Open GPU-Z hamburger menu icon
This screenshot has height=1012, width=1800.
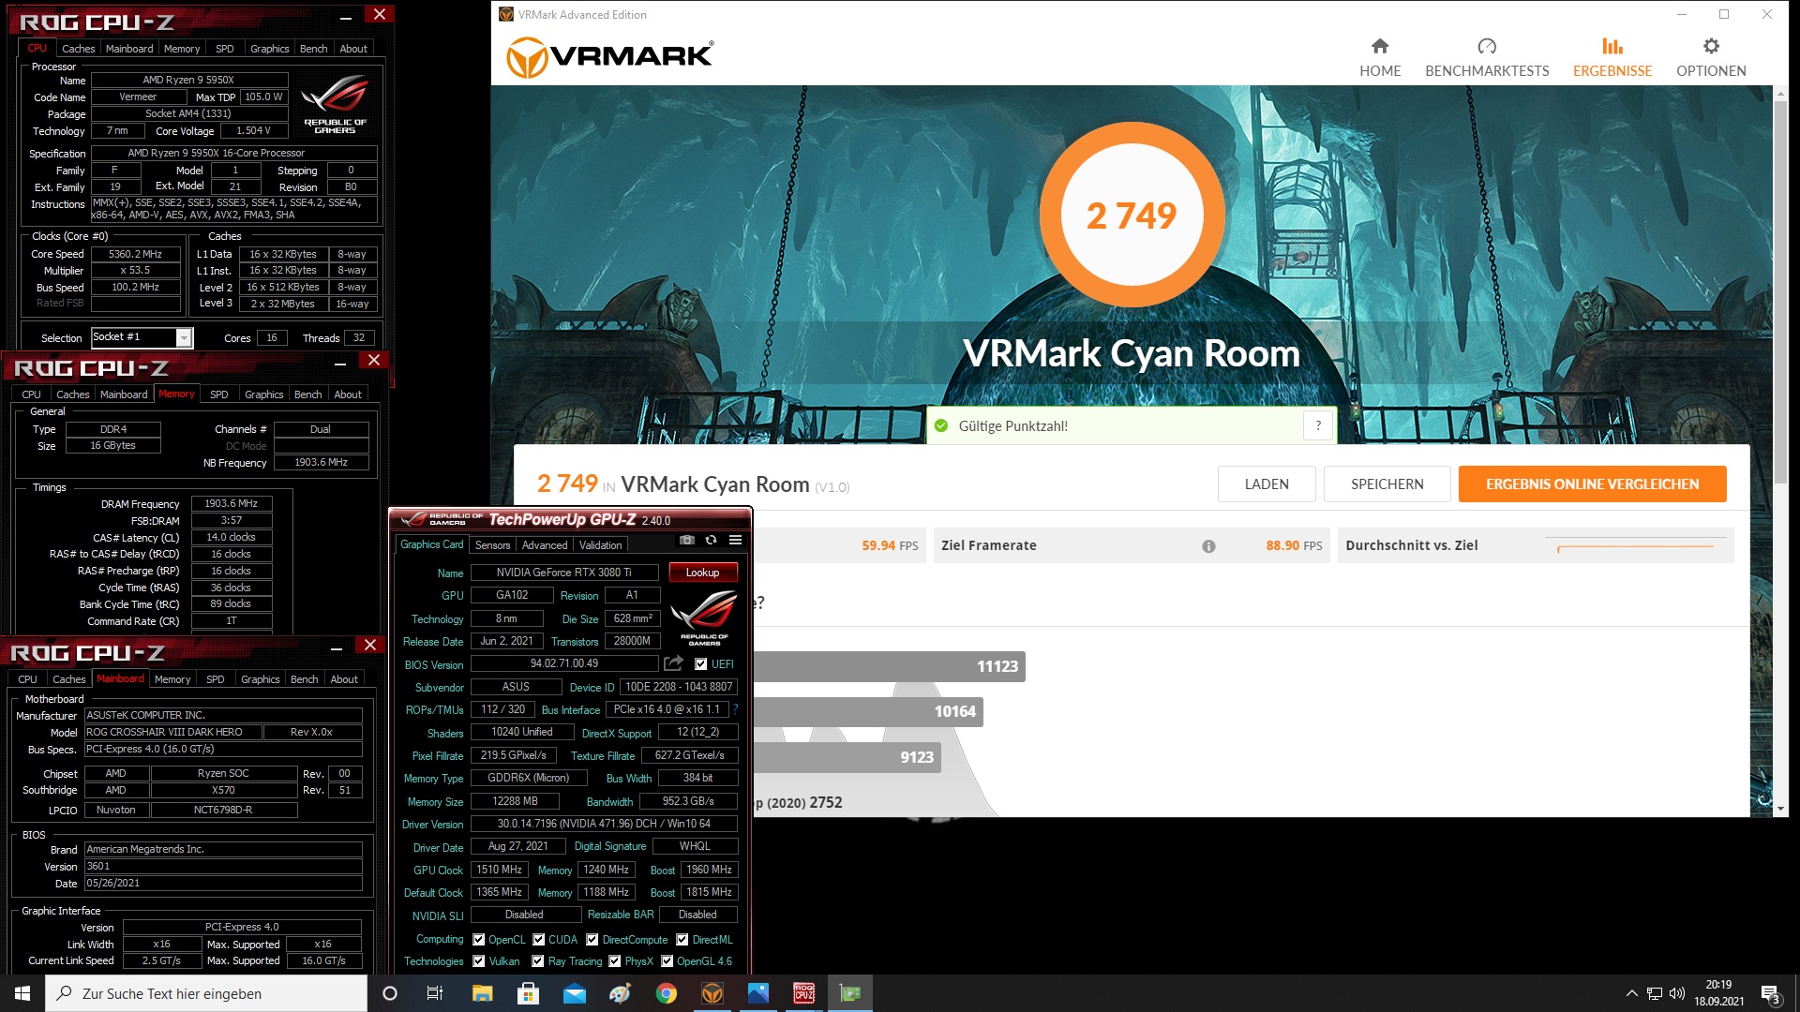point(736,541)
